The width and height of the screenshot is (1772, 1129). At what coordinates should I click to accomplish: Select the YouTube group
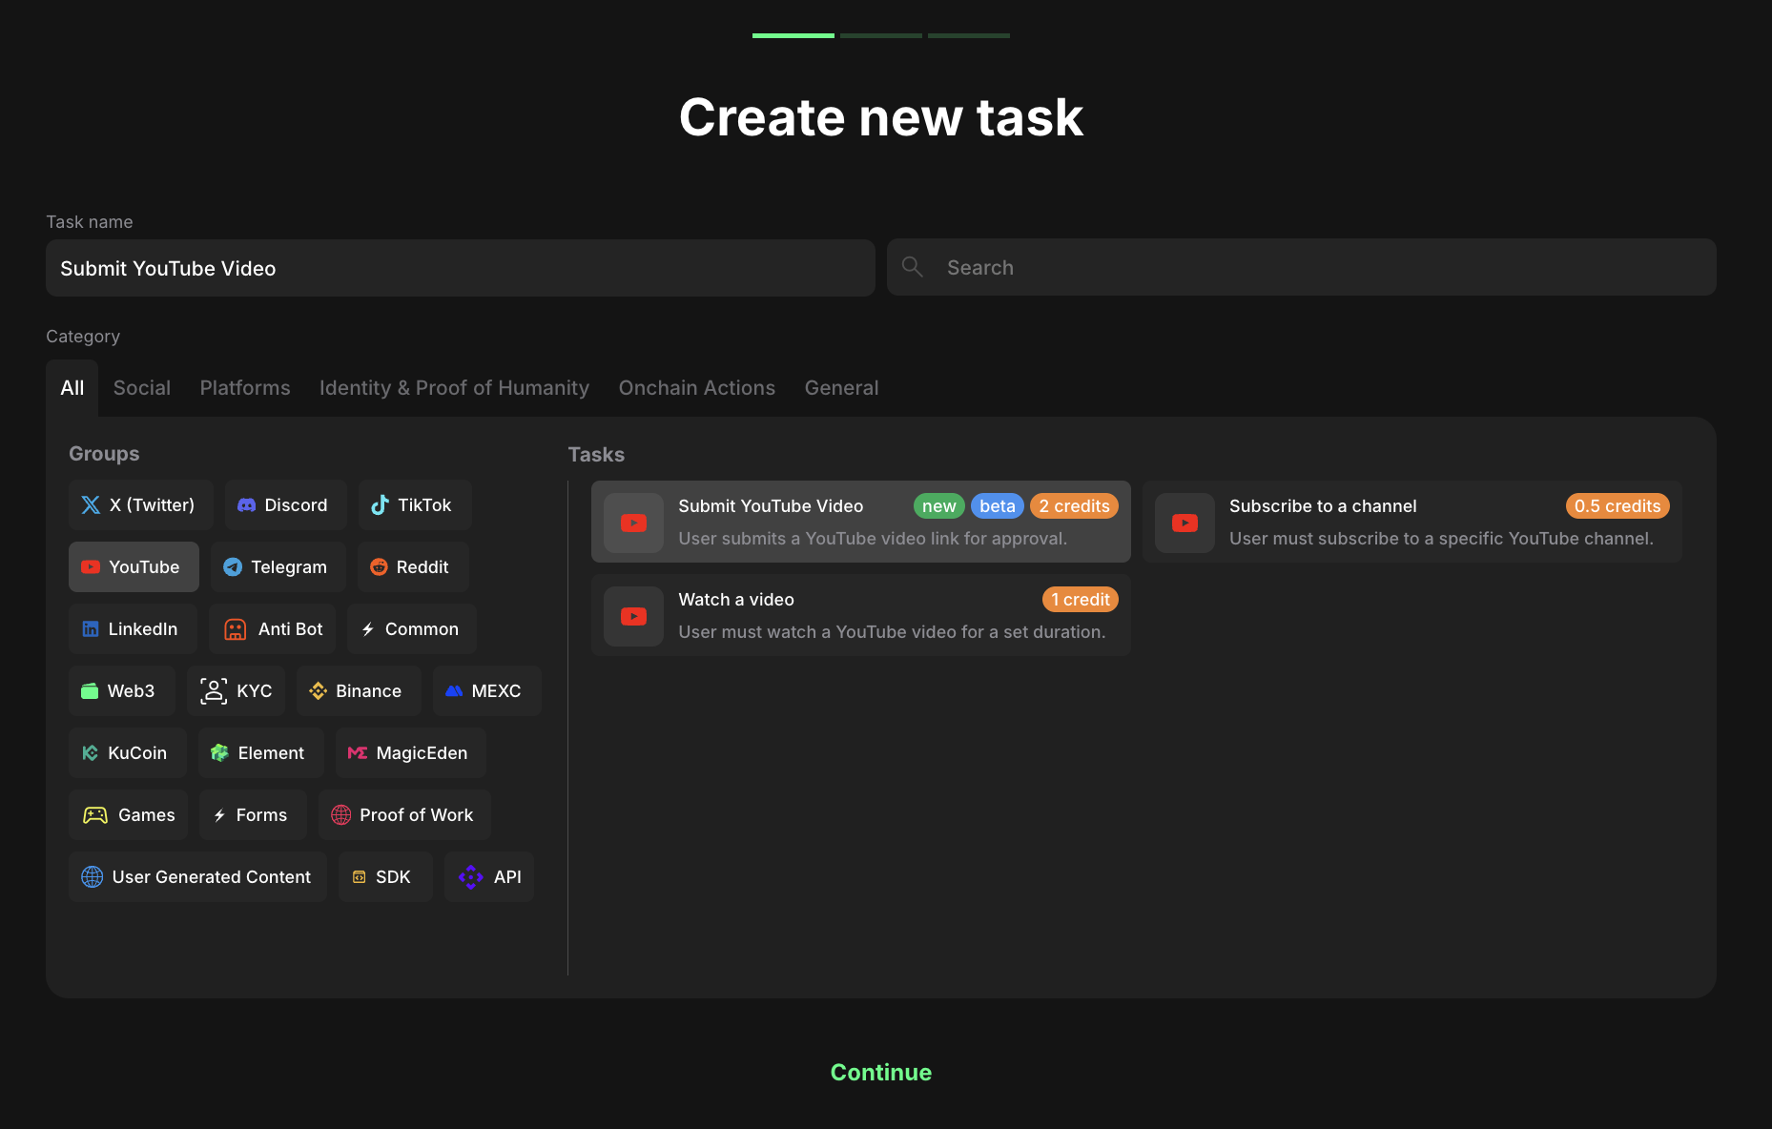[x=134, y=567]
